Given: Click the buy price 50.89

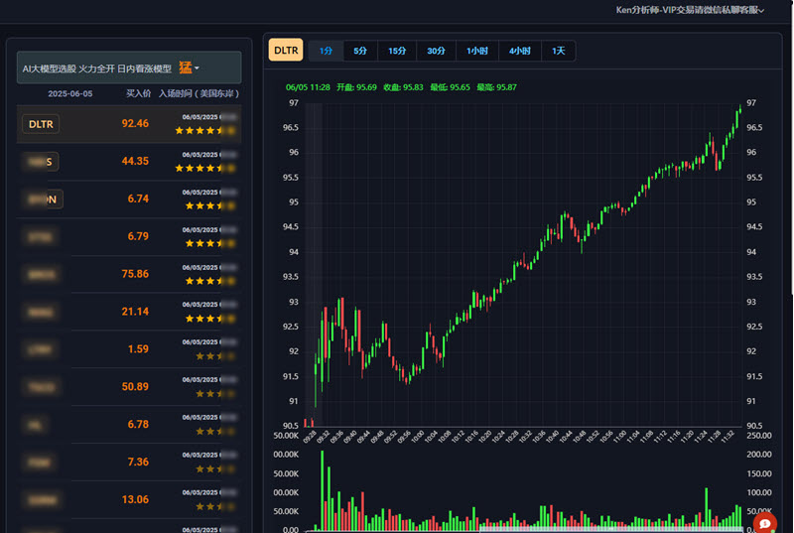Looking at the screenshot, I should coord(135,387).
